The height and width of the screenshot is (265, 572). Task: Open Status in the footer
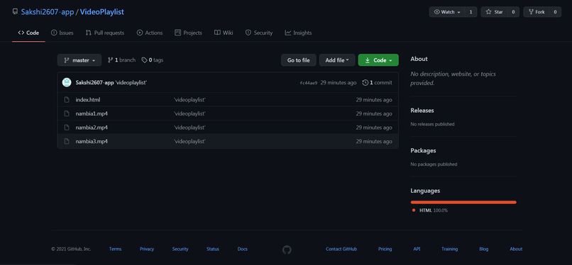tap(213, 249)
